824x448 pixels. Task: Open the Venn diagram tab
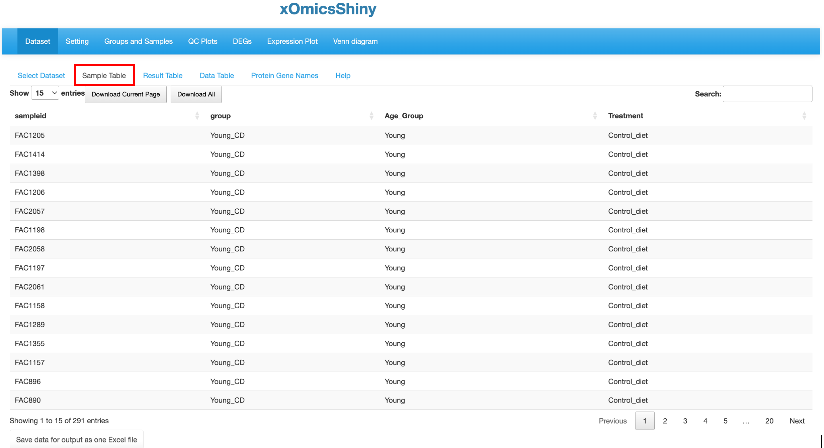[355, 41]
